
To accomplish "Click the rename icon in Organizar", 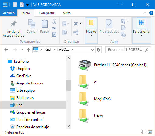I will pyautogui.click(x=76, y=32).
